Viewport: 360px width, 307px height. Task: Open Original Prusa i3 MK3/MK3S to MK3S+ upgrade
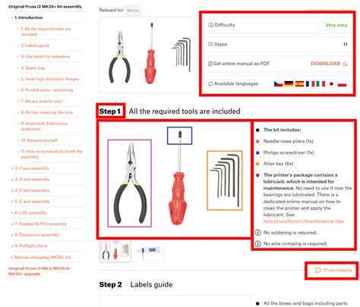39,271
